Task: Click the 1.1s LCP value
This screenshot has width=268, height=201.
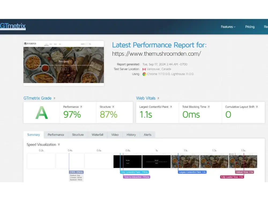Action: click(x=146, y=114)
